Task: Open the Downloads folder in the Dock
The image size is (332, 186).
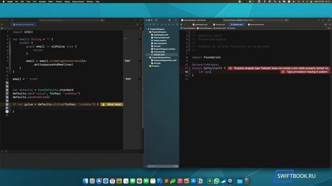Action: [240, 181]
